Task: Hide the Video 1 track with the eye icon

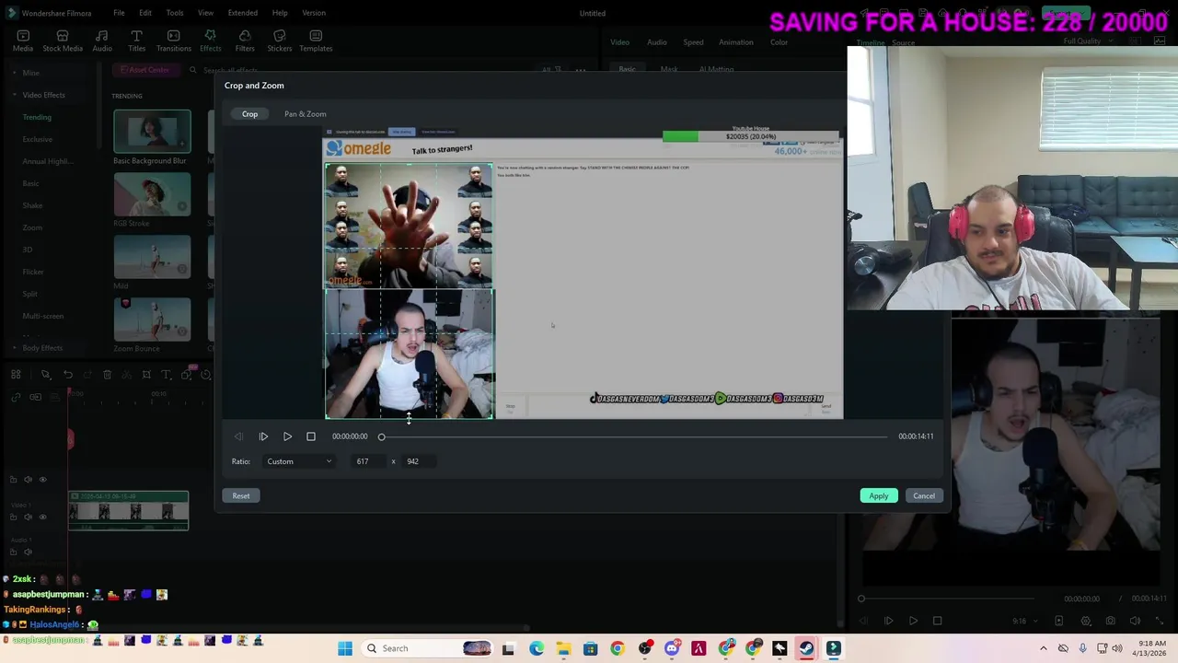Action: pos(42,517)
